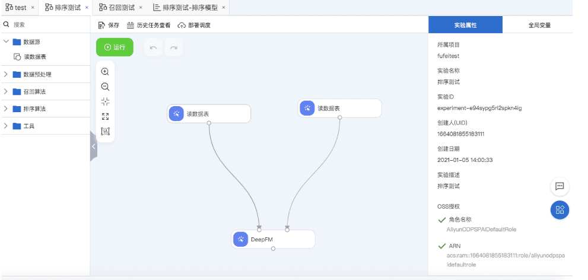Viewport: 588px width, 280px height.
Task: Click the search magnifier icon
Action: [6, 24]
